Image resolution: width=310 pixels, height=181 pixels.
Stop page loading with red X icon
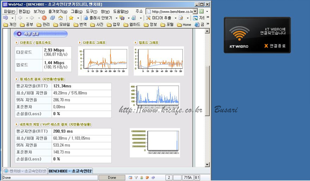[x=44, y=18]
